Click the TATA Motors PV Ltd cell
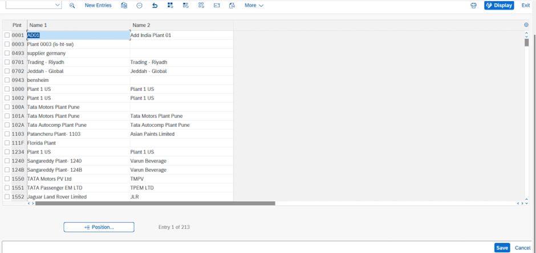The image size is (536, 253). point(79,179)
